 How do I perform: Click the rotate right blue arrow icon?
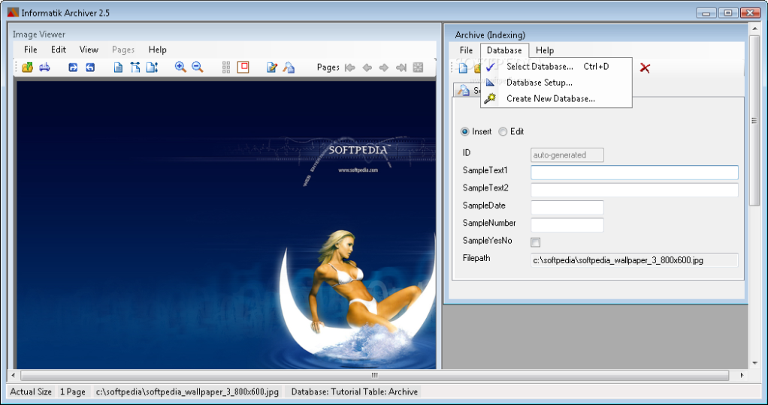pyautogui.click(x=73, y=67)
